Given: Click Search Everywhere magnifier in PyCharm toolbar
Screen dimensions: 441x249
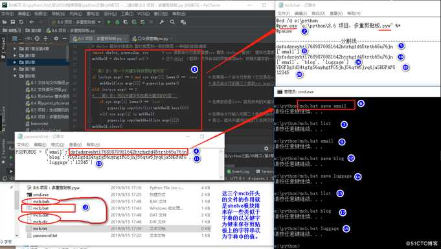Looking at the screenshot, I should click(x=172, y=22).
